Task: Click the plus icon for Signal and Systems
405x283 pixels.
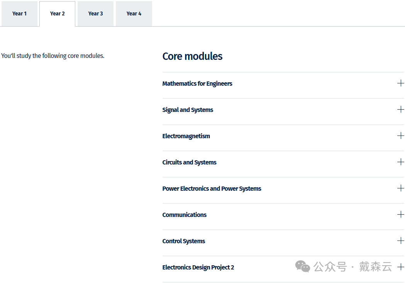Action: point(400,110)
